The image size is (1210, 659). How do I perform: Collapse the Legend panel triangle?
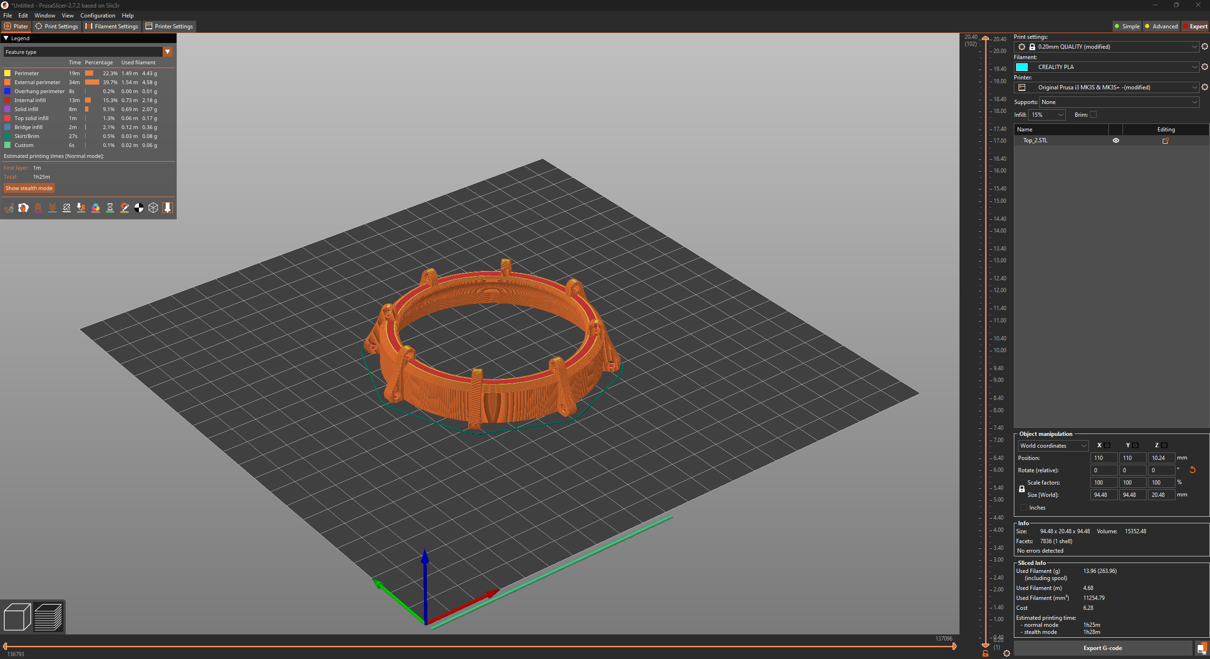(x=6, y=38)
